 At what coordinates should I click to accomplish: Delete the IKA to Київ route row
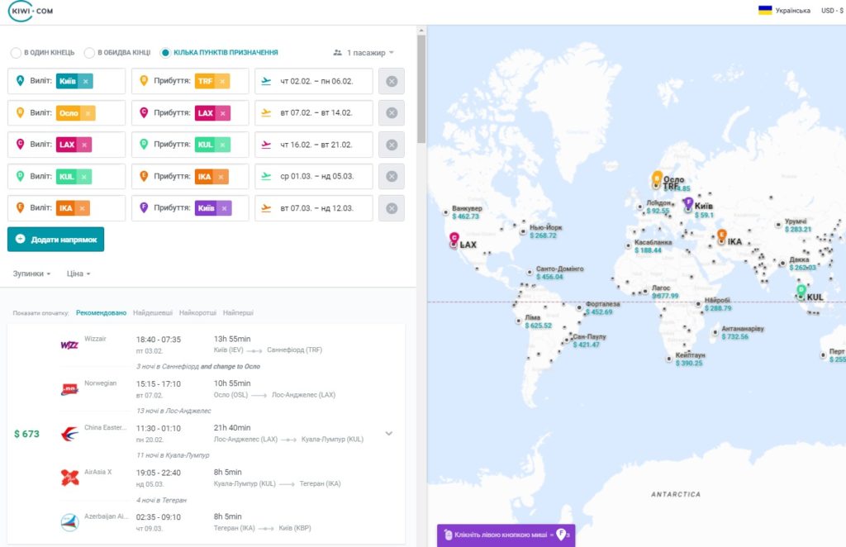[x=392, y=208]
